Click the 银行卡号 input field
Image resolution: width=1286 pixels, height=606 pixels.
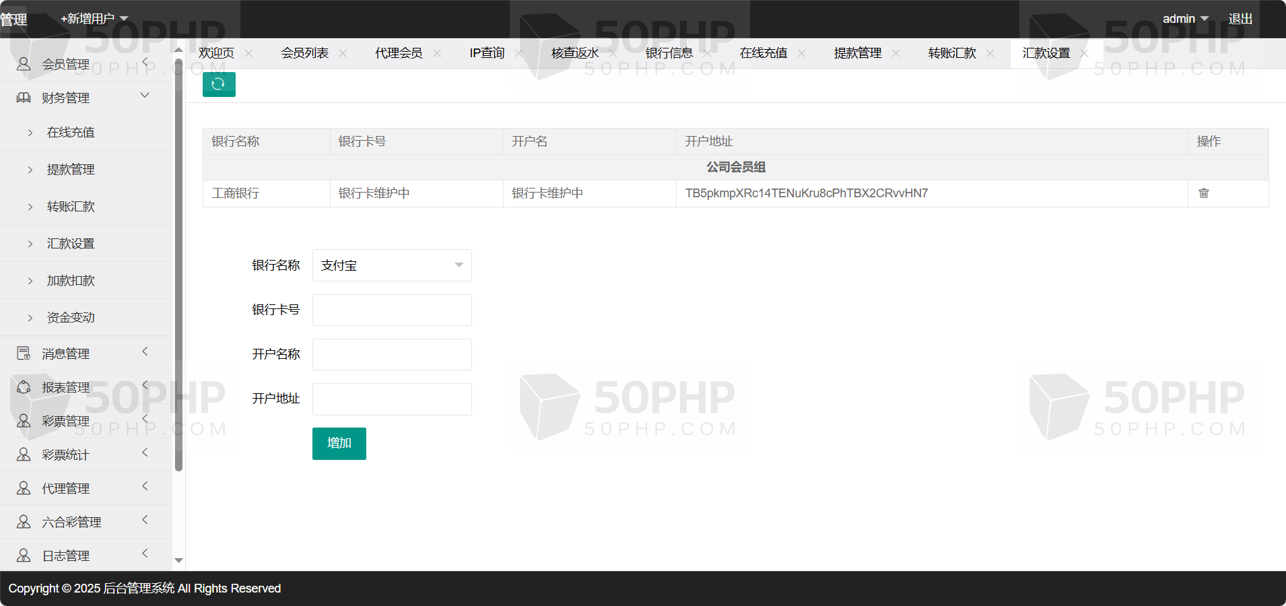tap(392, 310)
